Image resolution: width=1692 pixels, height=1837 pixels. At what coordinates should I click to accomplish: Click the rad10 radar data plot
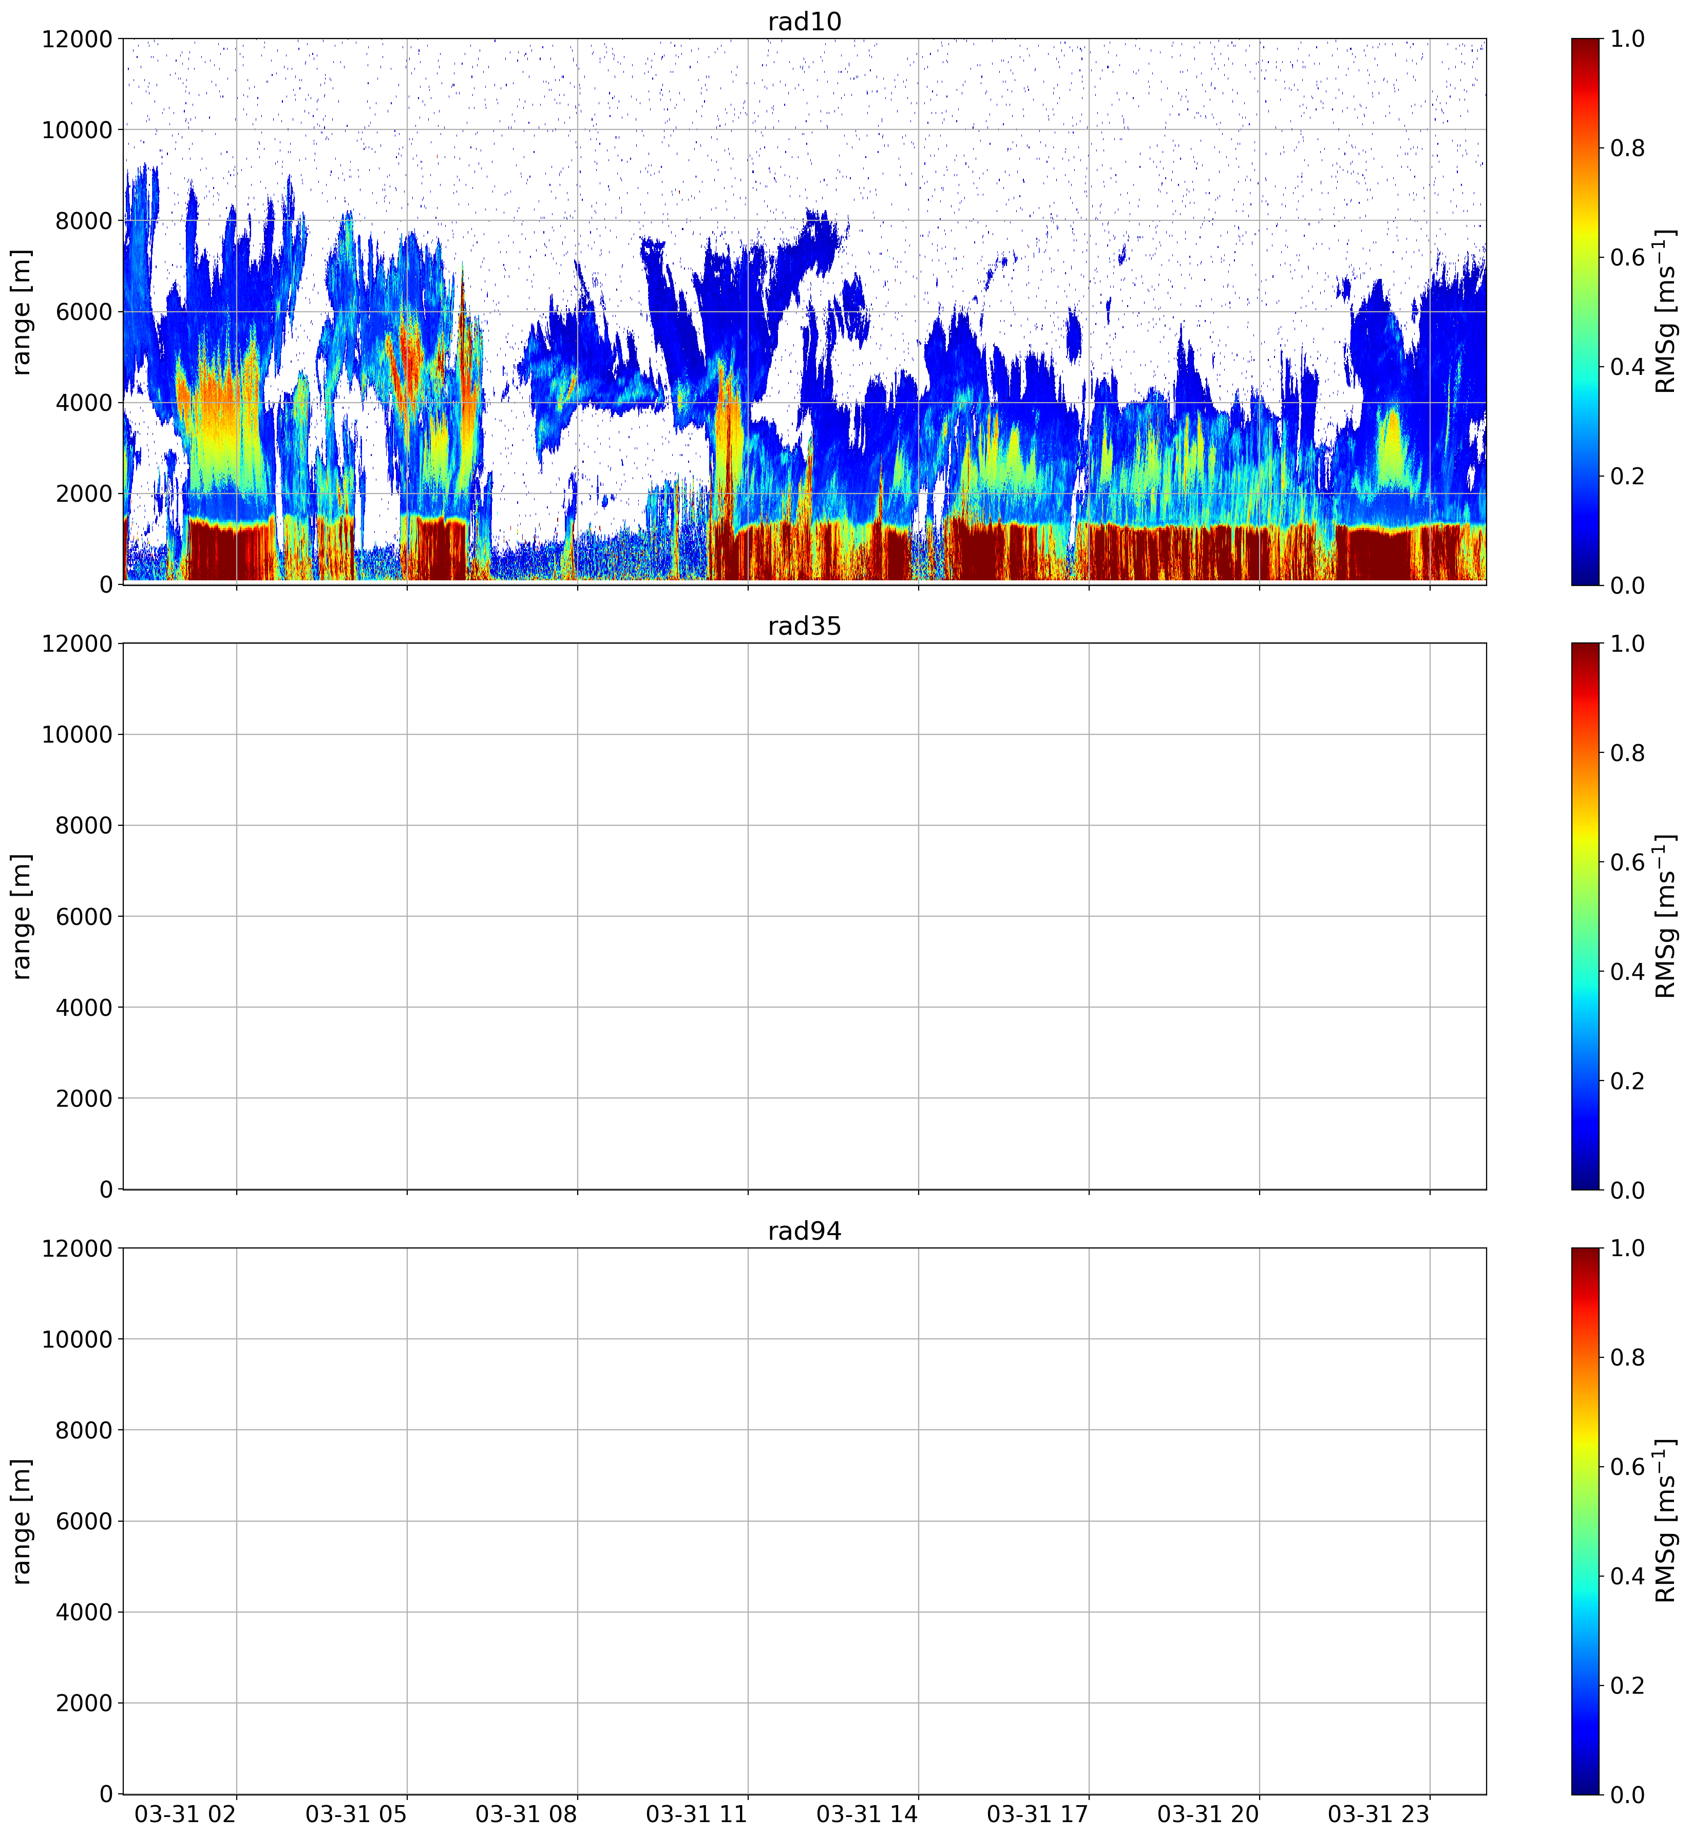point(804,311)
